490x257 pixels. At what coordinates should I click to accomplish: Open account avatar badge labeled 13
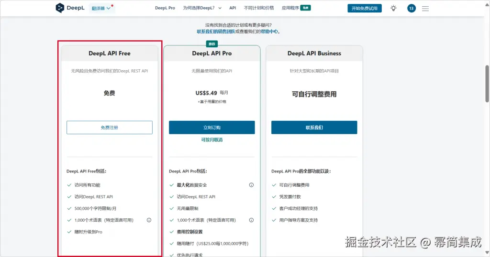coord(411,9)
